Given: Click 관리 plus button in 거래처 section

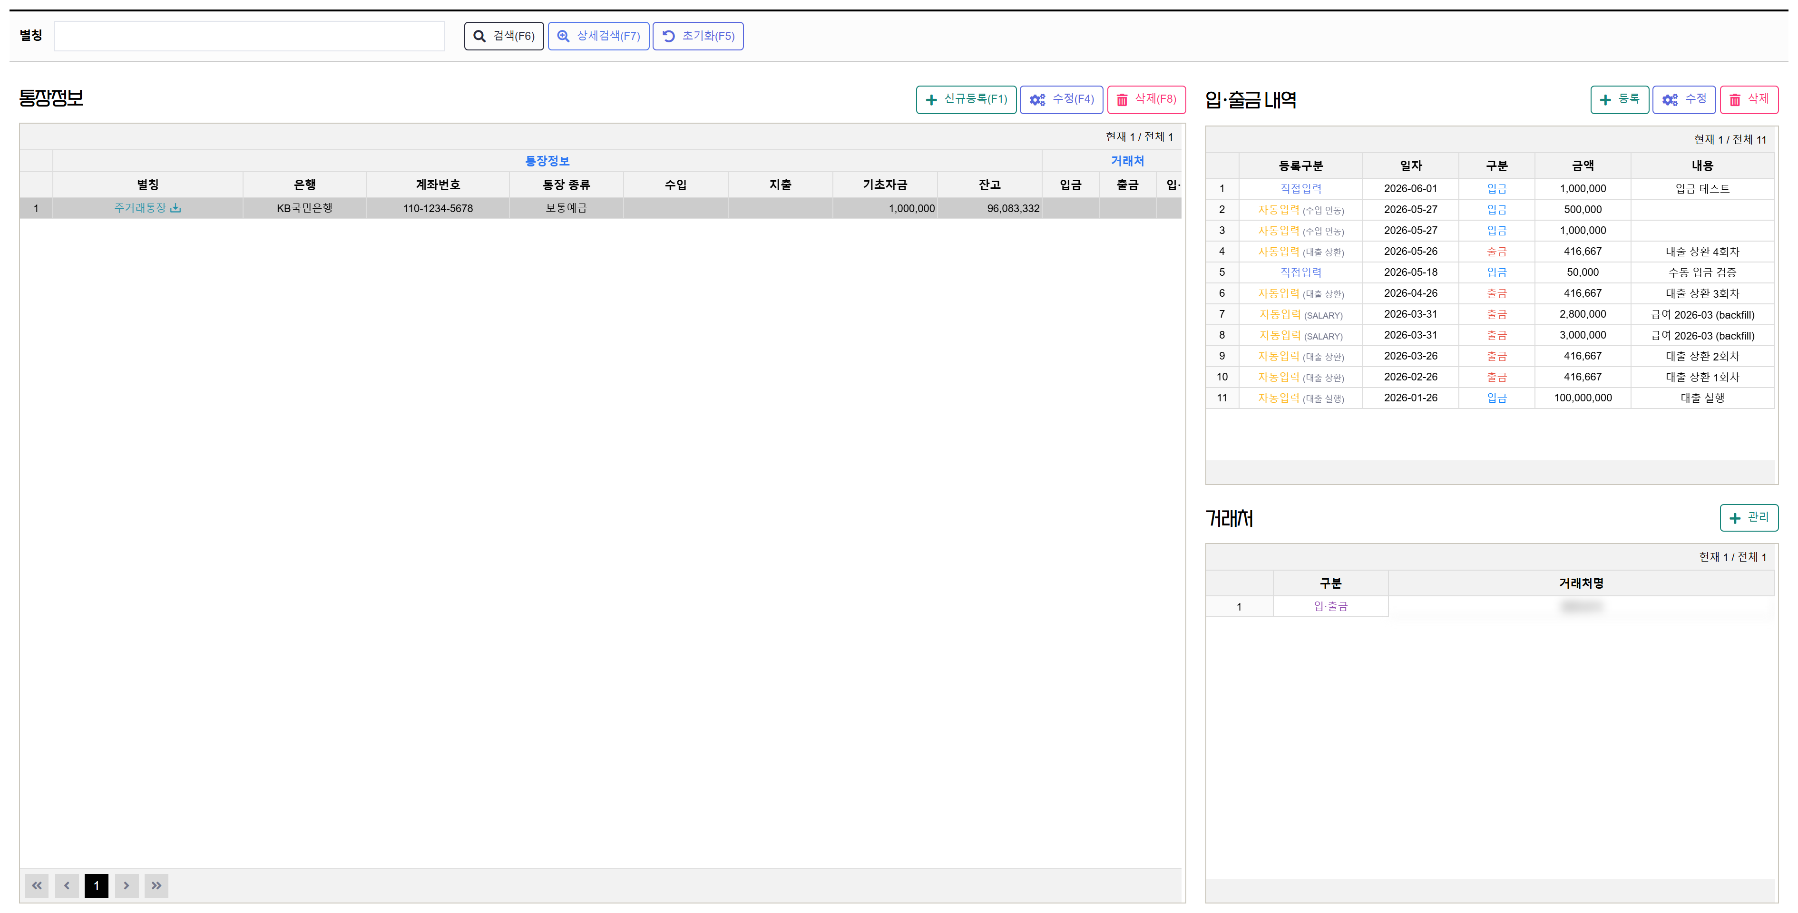Looking at the screenshot, I should tap(1749, 517).
